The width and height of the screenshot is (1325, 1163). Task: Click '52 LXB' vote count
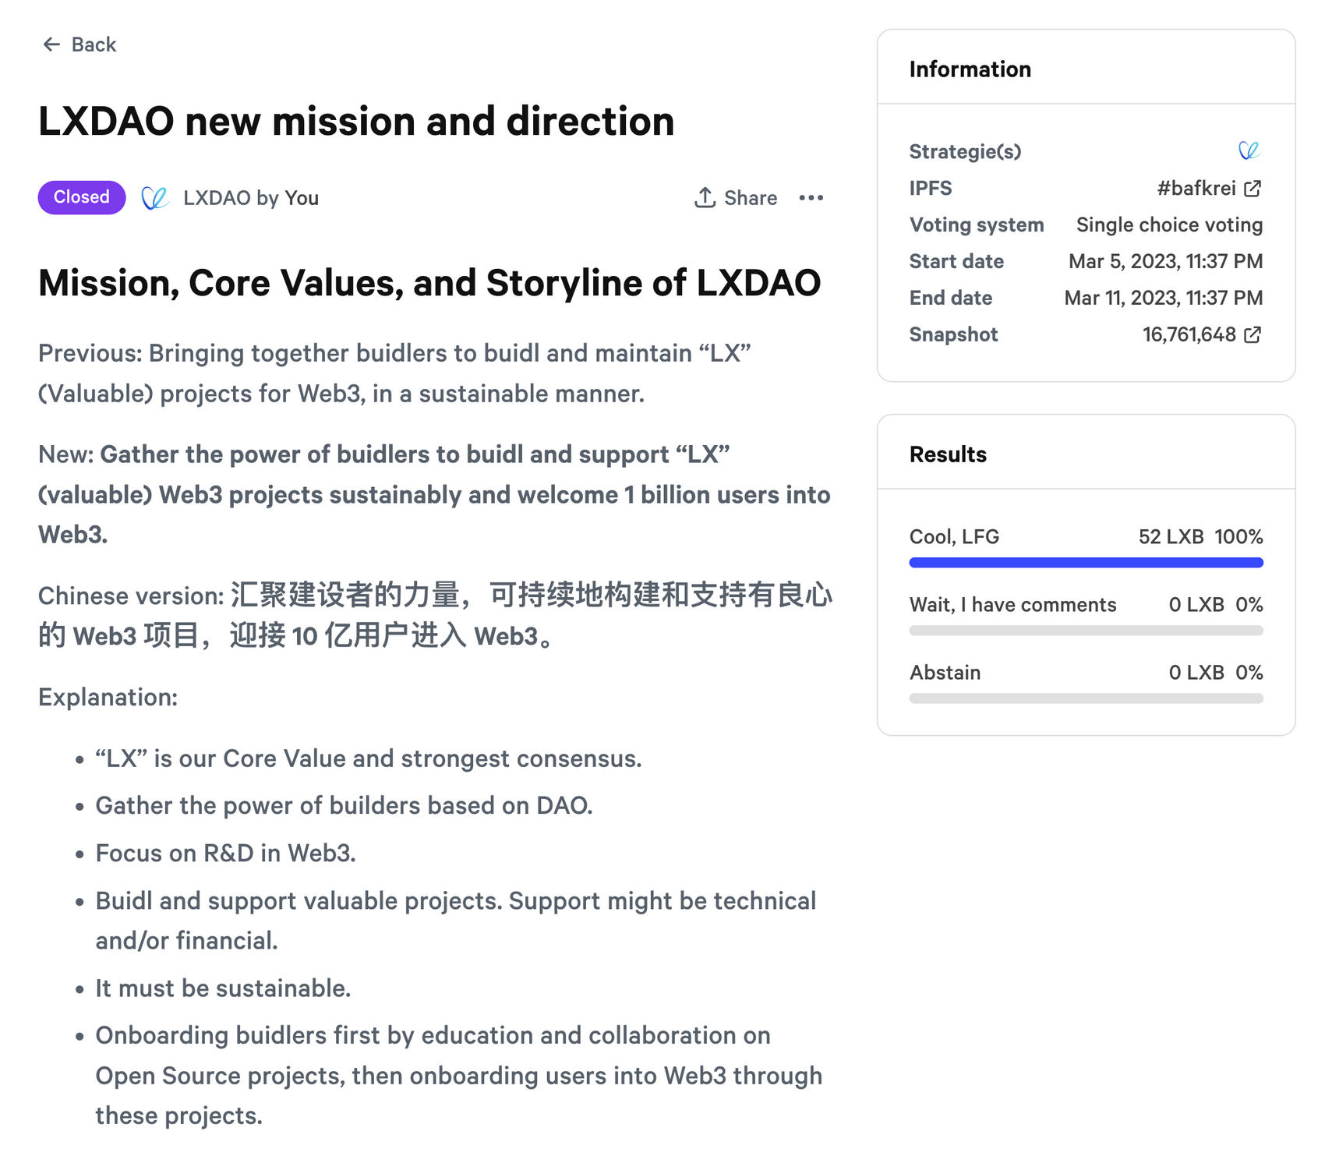1171,536
